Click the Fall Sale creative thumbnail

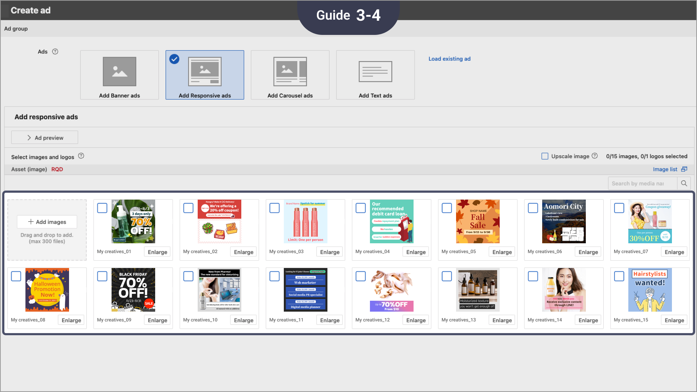(x=478, y=221)
